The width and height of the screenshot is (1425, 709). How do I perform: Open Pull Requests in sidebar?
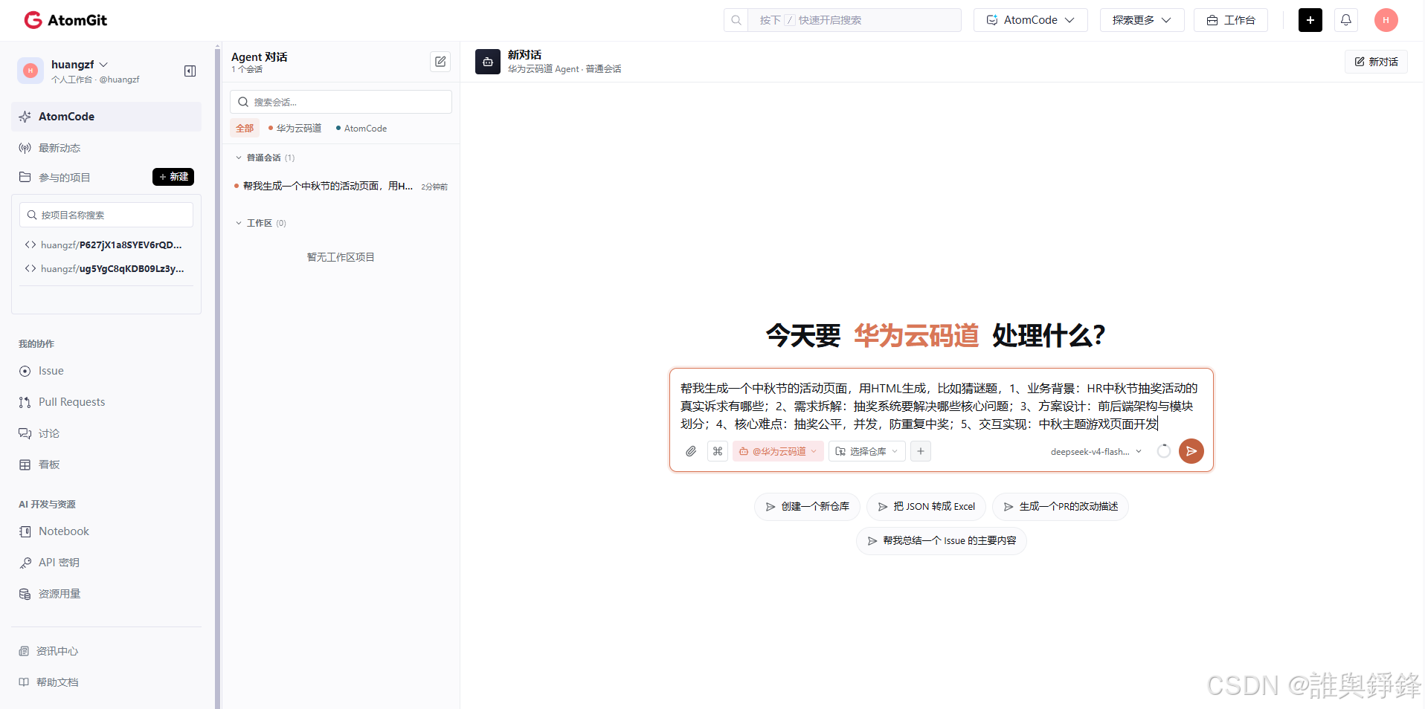(x=106, y=402)
